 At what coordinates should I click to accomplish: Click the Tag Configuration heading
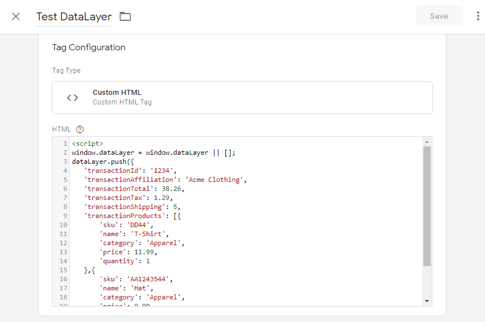point(89,47)
